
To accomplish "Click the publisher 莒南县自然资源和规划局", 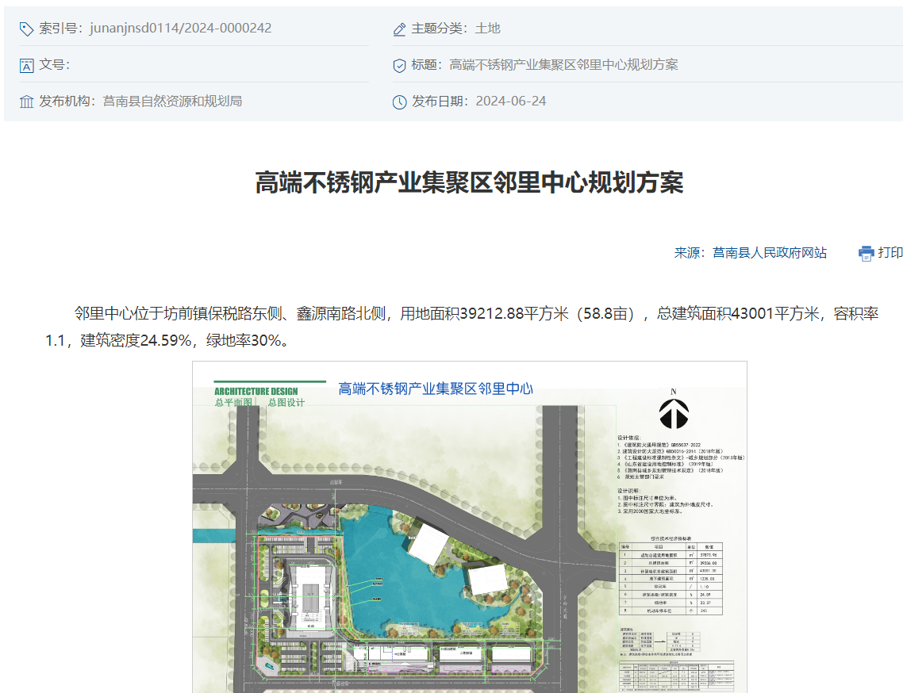I will pyautogui.click(x=172, y=101).
